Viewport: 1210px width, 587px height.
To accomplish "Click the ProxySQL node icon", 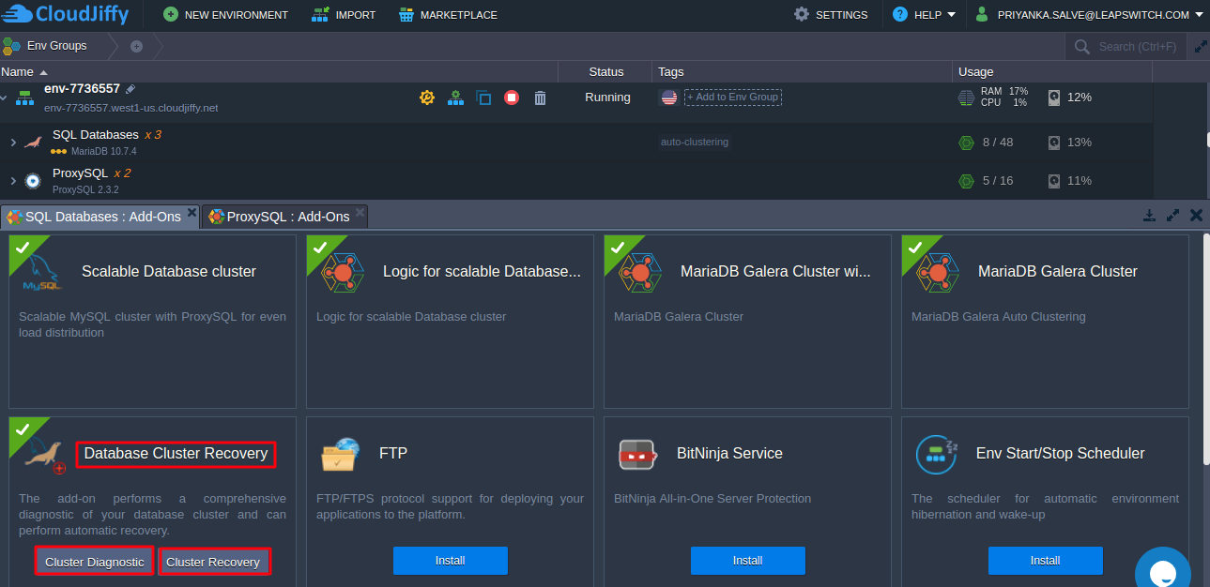I will [34, 181].
